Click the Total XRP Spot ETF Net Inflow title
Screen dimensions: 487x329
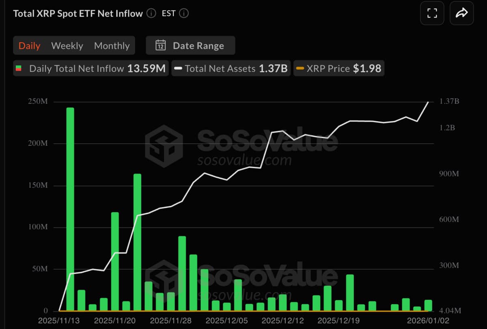pos(77,13)
